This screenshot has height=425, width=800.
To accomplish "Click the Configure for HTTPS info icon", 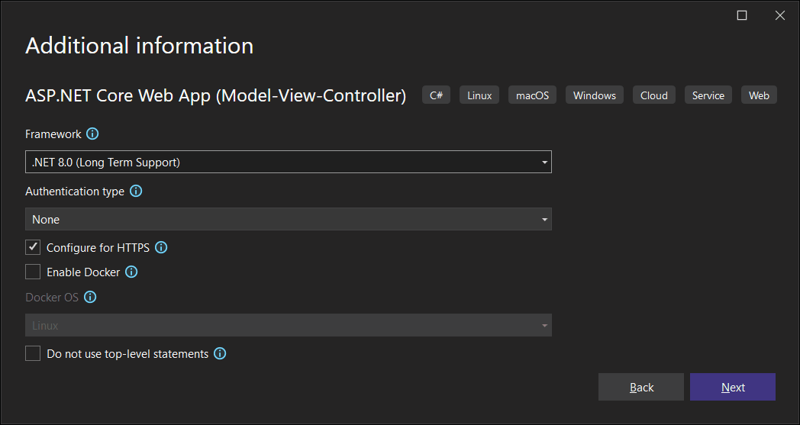I will coord(161,247).
